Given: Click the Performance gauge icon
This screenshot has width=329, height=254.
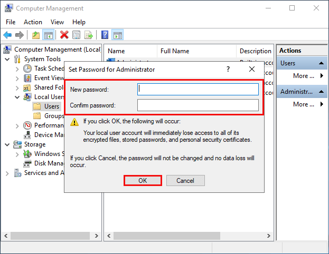Looking at the screenshot, I should tap(27, 125).
